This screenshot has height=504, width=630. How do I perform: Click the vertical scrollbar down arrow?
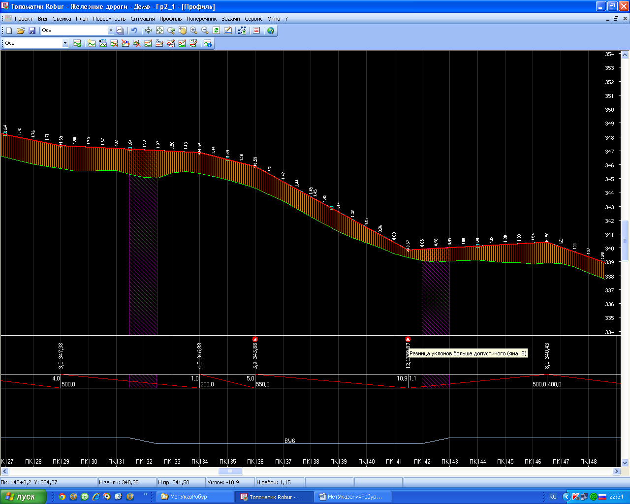point(626,463)
